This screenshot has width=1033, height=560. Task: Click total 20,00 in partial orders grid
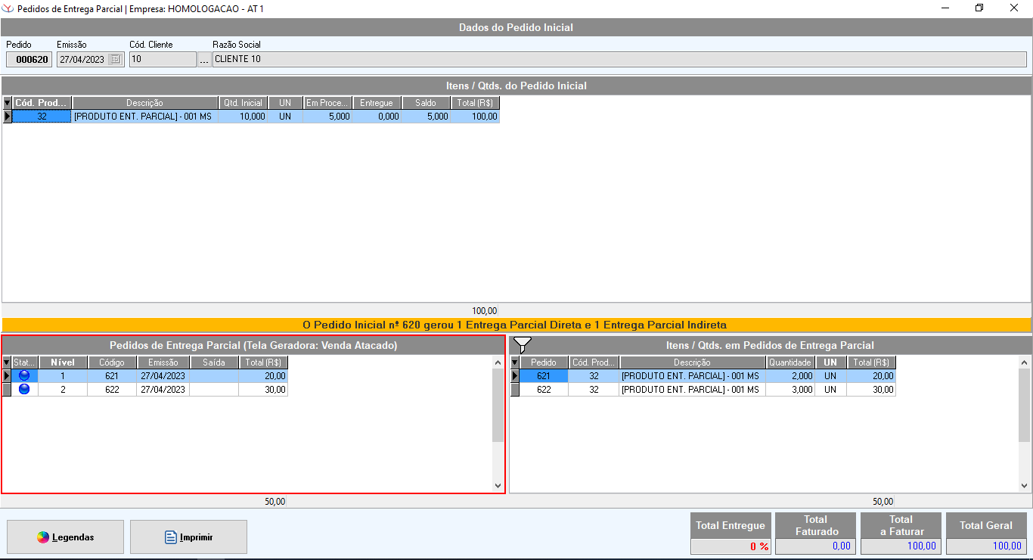click(263, 375)
